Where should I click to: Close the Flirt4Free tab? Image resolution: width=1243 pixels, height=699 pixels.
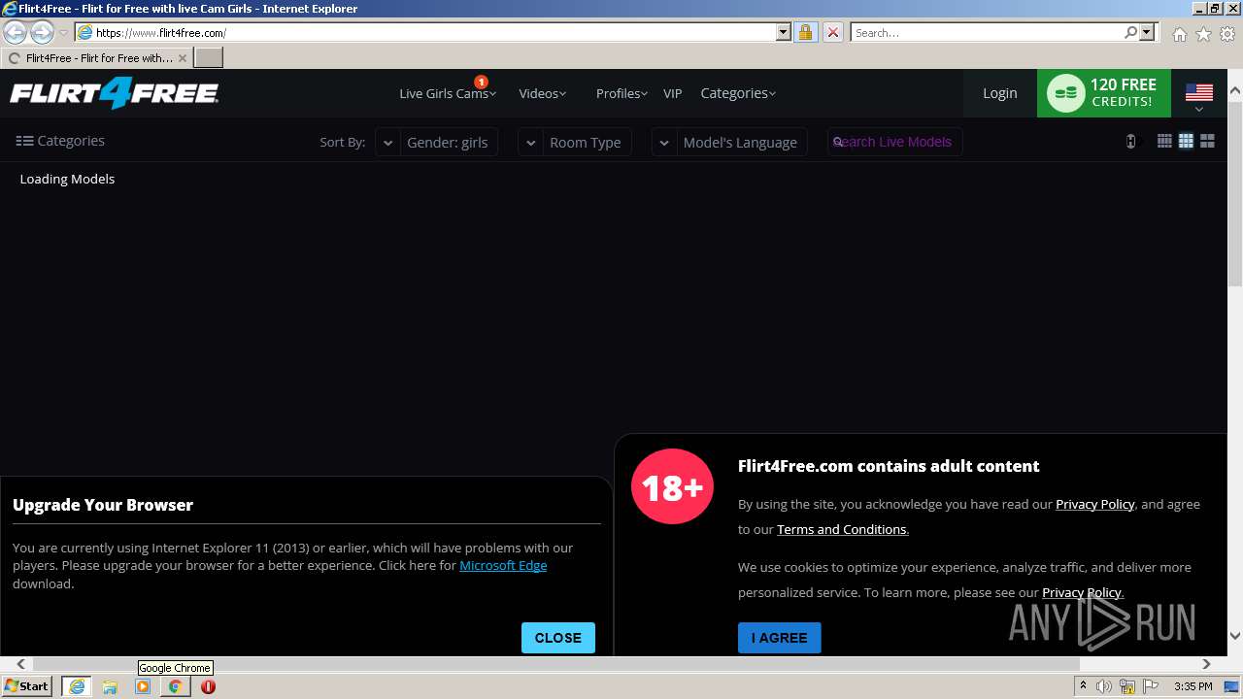[x=183, y=58]
